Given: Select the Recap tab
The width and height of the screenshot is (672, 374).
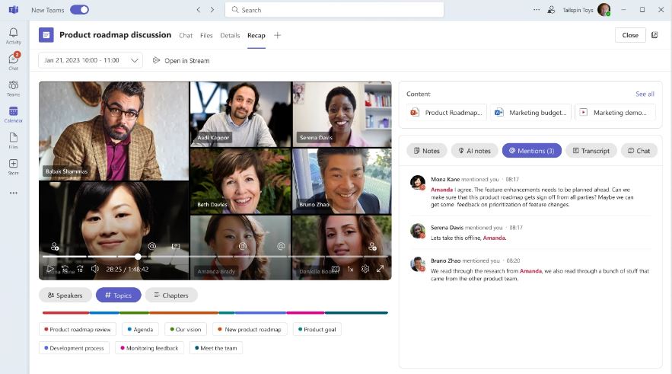Looking at the screenshot, I should pyautogui.click(x=256, y=35).
